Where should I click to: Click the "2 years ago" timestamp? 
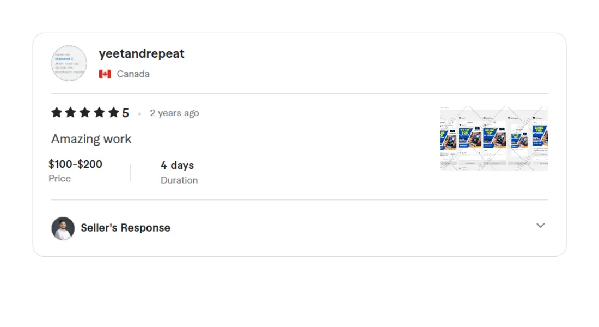click(x=174, y=113)
